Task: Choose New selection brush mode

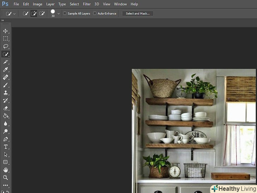Action: click(x=25, y=13)
